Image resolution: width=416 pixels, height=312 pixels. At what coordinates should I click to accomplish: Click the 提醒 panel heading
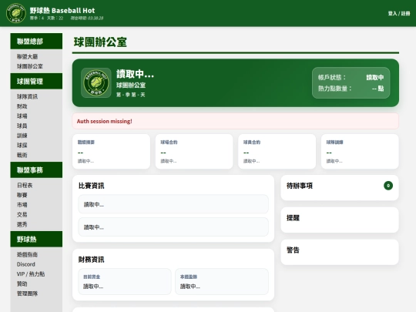tap(294, 218)
